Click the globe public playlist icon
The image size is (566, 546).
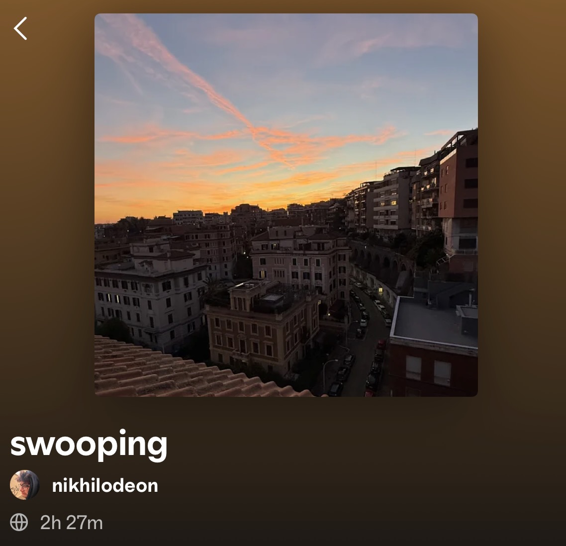click(x=19, y=522)
